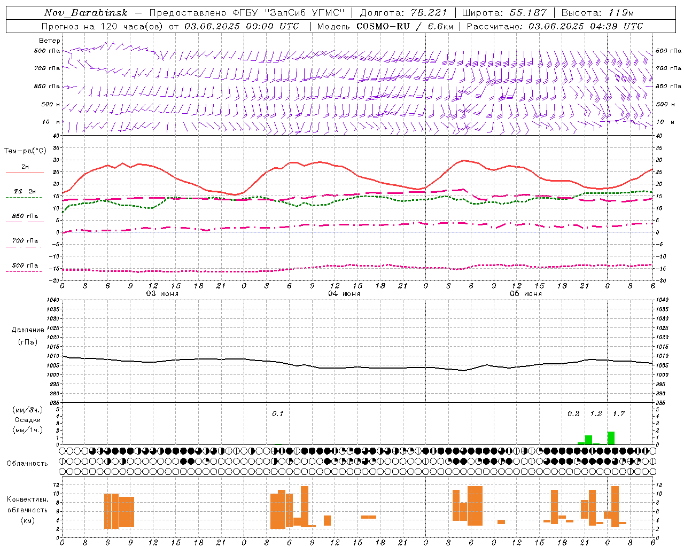Click the Прогноз на 120 часа(ов) text
This screenshot has width=684, height=547.
coord(103,26)
